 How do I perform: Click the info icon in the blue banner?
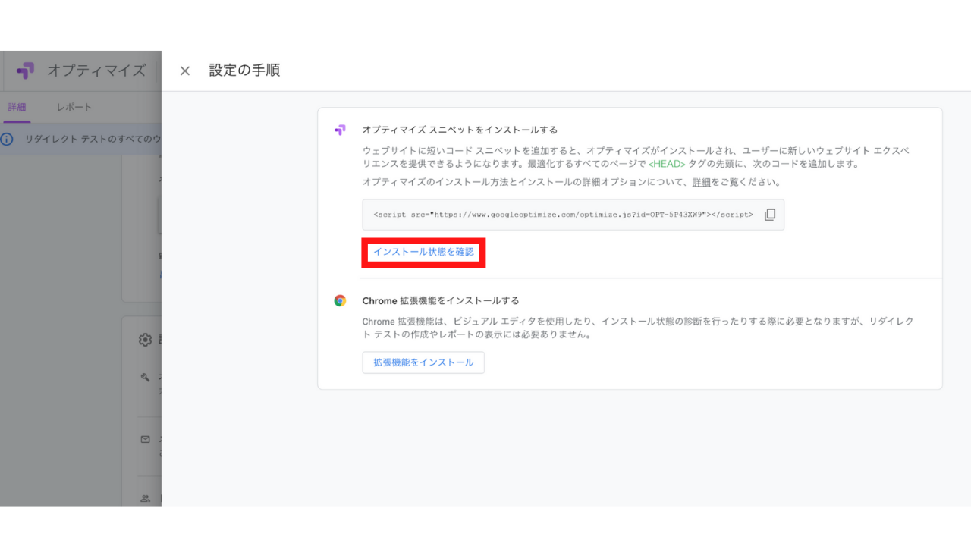7,140
